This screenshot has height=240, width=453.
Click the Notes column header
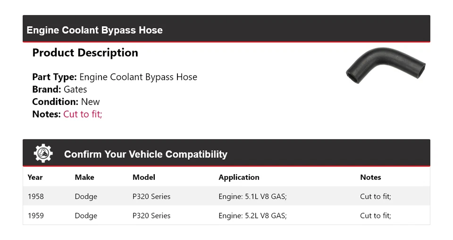coord(370,177)
